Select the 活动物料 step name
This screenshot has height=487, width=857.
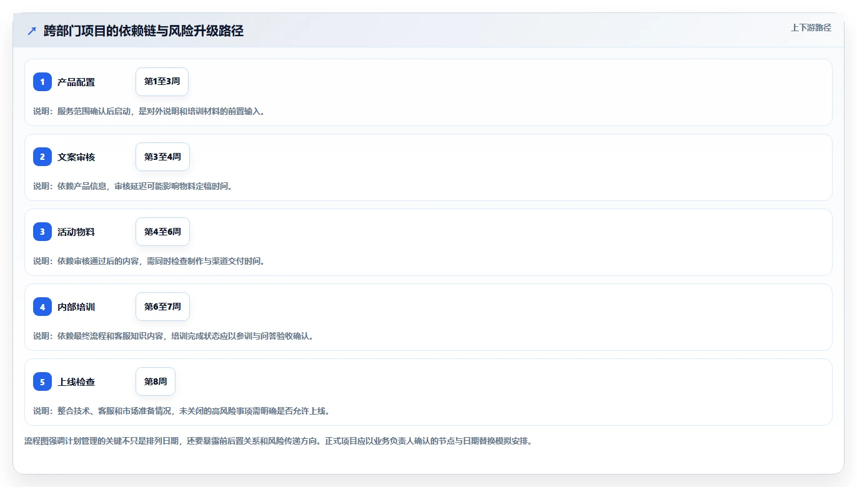click(76, 232)
